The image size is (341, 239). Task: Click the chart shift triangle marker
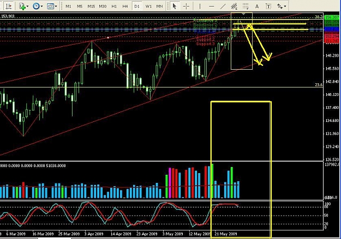tap(243, 14)
